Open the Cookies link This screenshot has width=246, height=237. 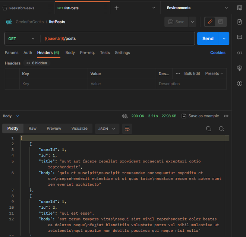pos(218,53)
